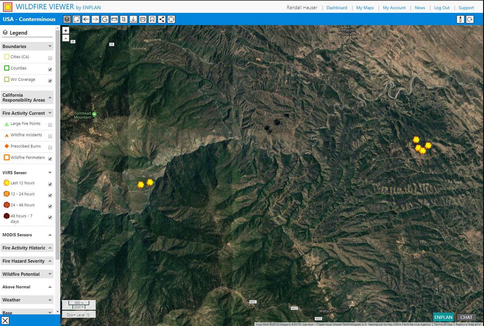Viewport: 484px width, 326px height.
Task: Open the map layers tool
Action: [67, 19]
